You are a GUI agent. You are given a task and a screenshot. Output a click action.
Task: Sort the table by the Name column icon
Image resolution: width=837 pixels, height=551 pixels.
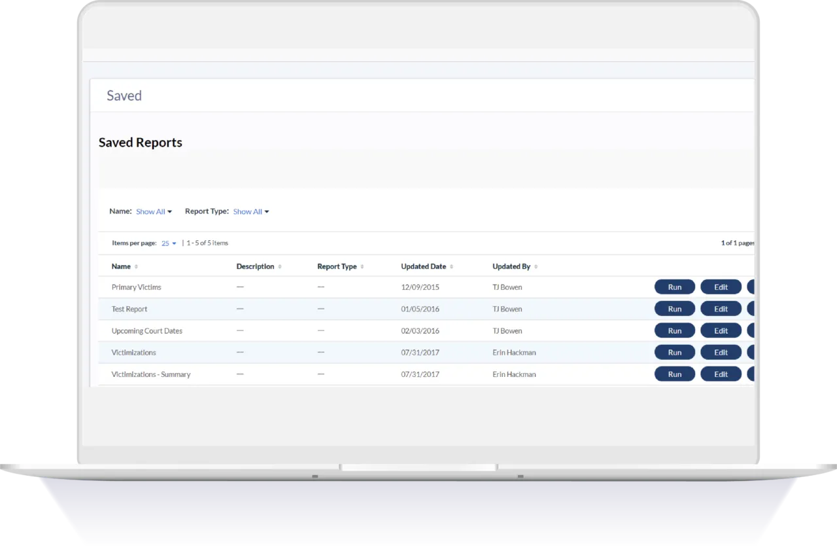137,267
